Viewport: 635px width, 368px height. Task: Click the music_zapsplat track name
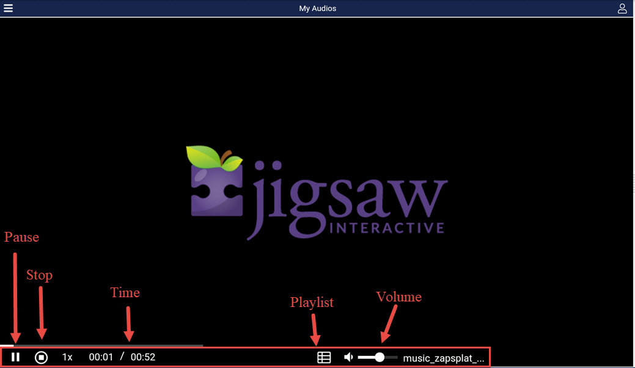click(x=444, y=358)
